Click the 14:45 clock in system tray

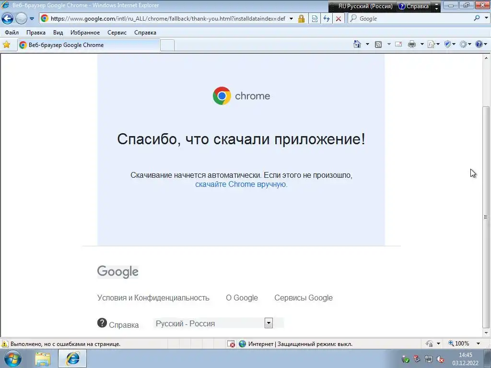coord(465,355)
